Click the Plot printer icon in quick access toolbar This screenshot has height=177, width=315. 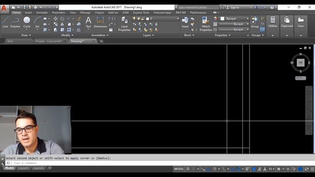point(35,7)
